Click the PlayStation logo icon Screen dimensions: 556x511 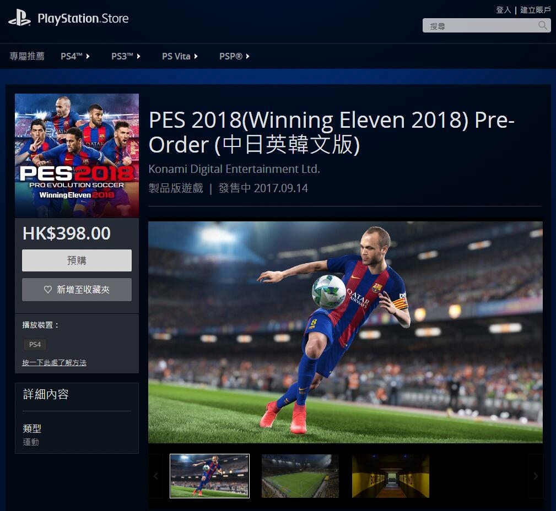tap(19, 18)
